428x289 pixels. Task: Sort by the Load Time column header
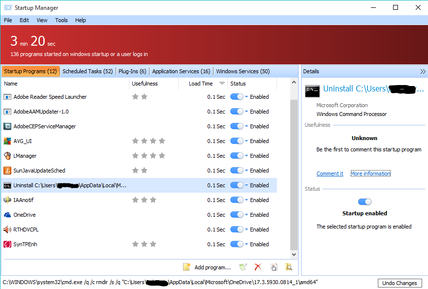point(203,84)
